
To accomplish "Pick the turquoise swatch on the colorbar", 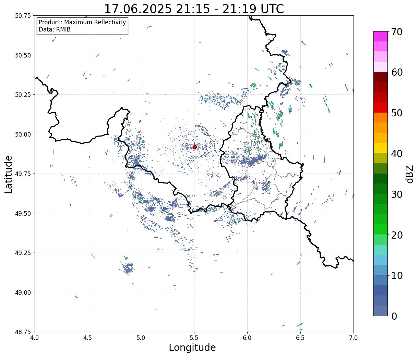I will 381,250.
